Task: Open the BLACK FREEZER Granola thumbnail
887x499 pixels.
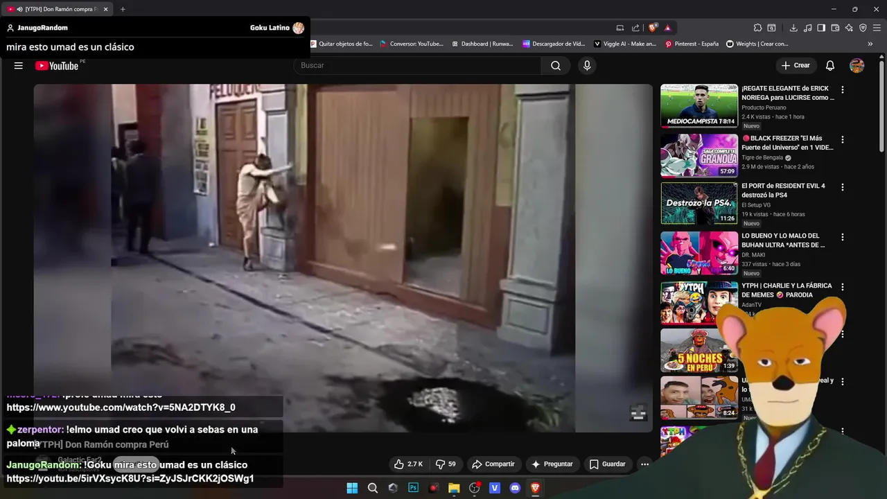Action: pyautogui.click(x=699, y=155)
